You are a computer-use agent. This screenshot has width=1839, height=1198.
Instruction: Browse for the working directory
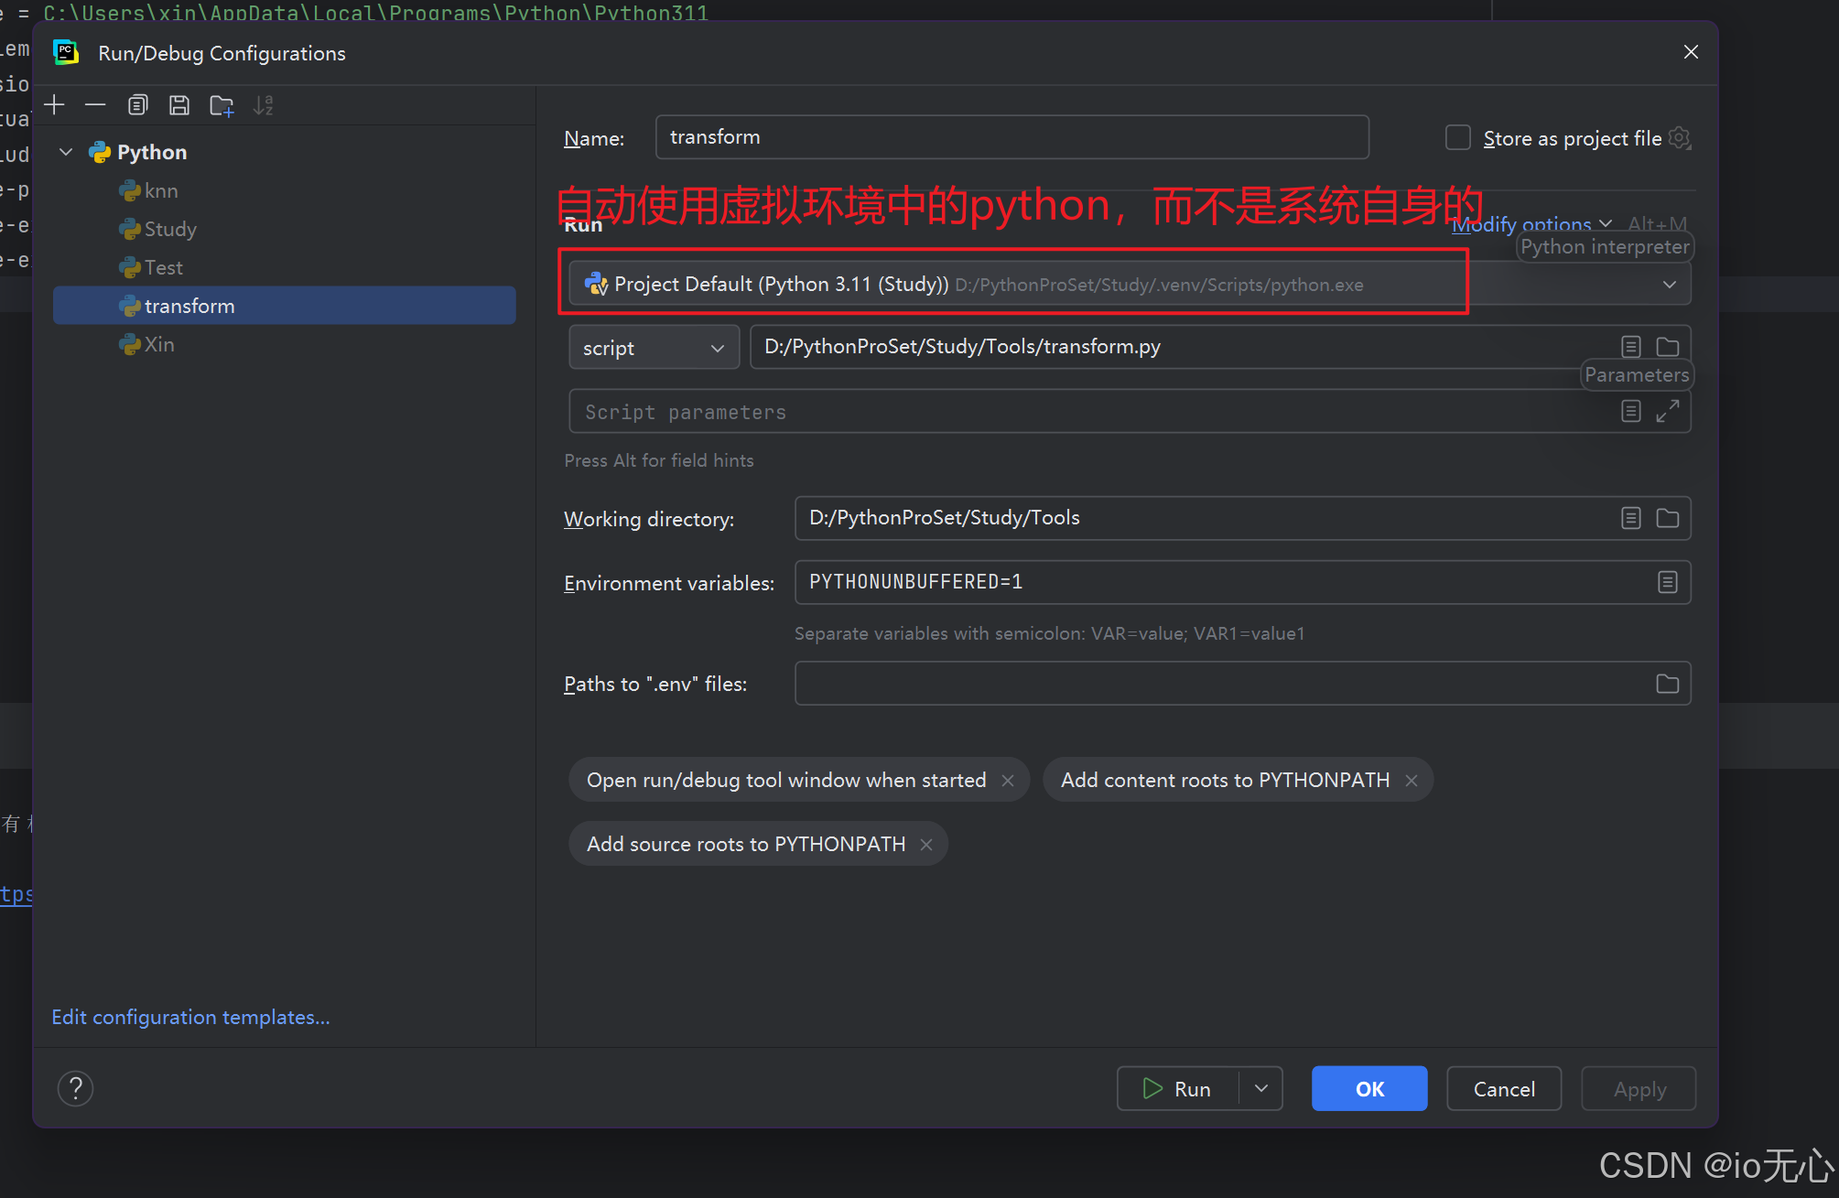(x=1667, y=518)
